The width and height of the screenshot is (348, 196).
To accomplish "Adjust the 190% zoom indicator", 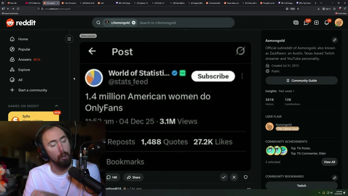I will tap(293, 9).
